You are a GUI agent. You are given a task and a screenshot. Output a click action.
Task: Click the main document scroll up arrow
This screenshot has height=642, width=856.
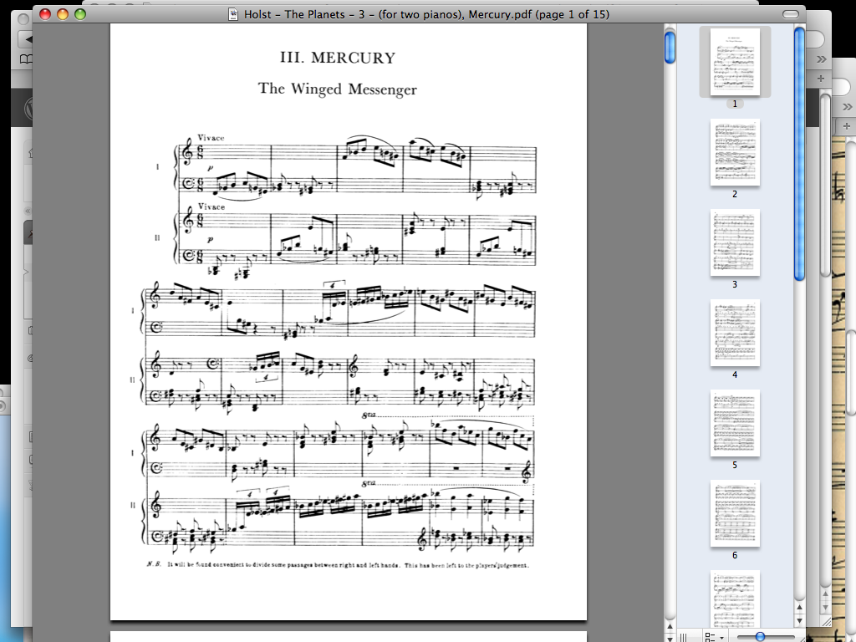pyautogui.click(x=670, y=625)
